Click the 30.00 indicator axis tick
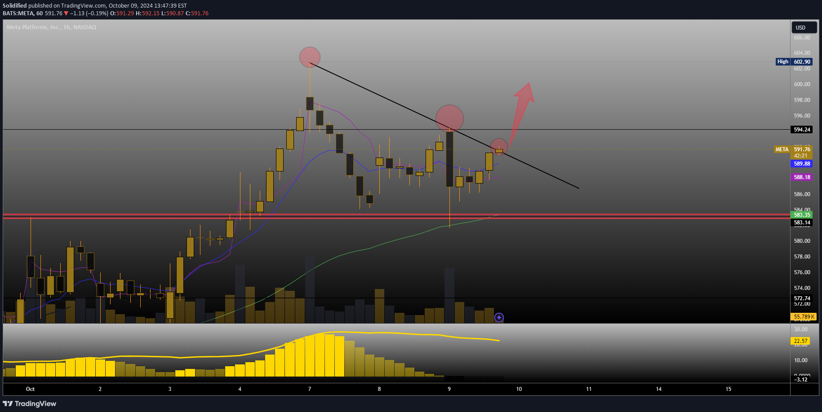822x412 pixels. pyautogui.click(x=800, y=329)
